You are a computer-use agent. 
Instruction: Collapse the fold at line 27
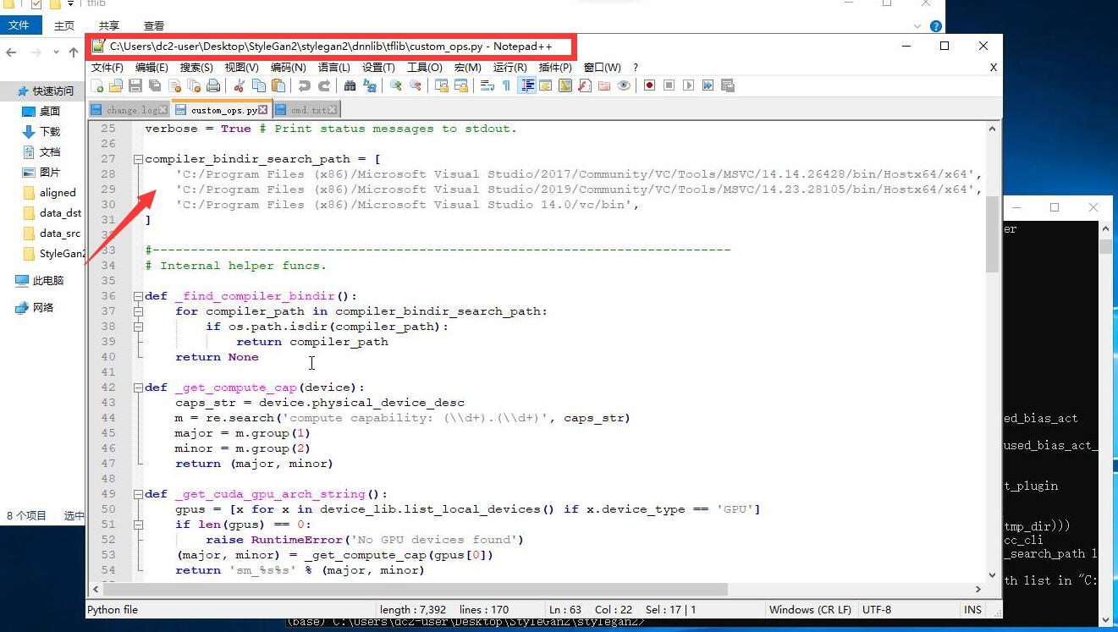(x=137, y=159)
